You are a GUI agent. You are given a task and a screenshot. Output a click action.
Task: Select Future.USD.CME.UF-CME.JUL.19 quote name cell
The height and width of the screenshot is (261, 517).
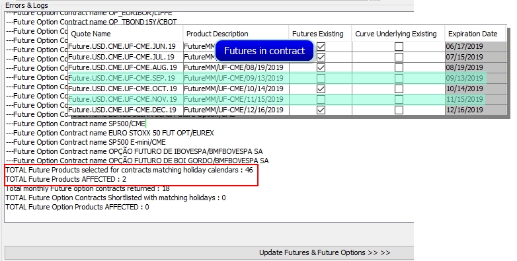tap(126, 57)
